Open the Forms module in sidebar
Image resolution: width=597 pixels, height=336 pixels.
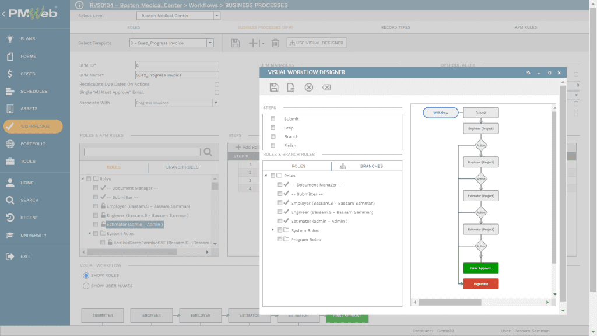[28, 56]
